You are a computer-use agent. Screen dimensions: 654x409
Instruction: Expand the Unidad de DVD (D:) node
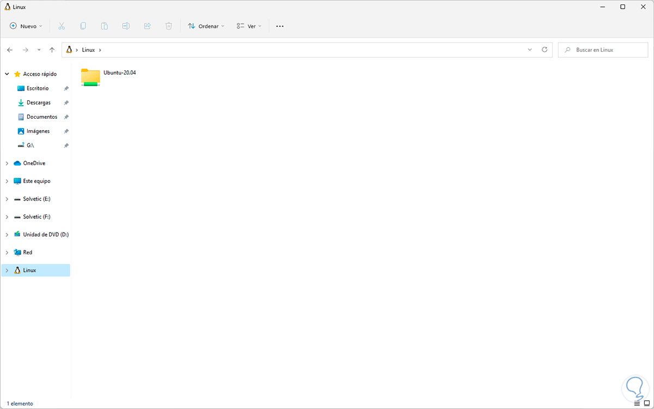[7, 235]
